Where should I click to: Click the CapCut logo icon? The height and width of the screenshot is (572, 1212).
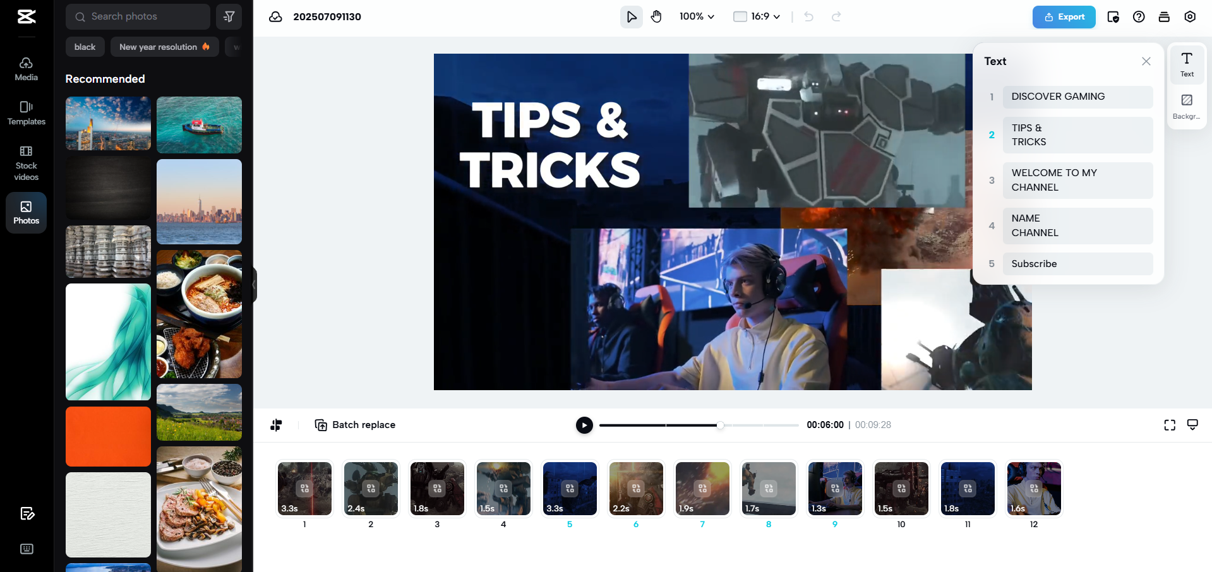(x=27, y=16)
